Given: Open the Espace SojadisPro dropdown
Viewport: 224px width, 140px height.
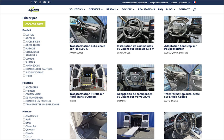Looking at the screenshot, I should click(180, 3).
